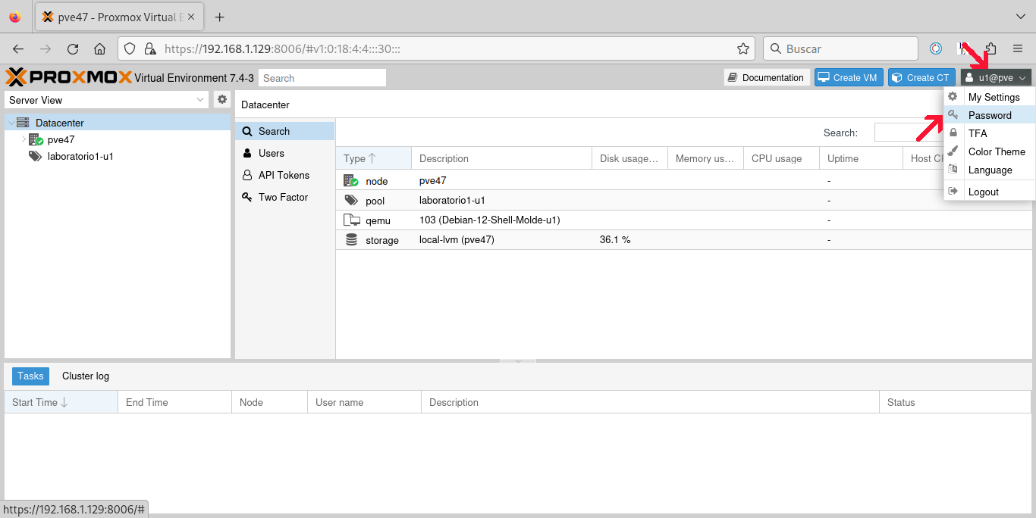Collapse the Datacenter tree node
This screenshot has width=1036, height=518.
click(x=11, y=123)
